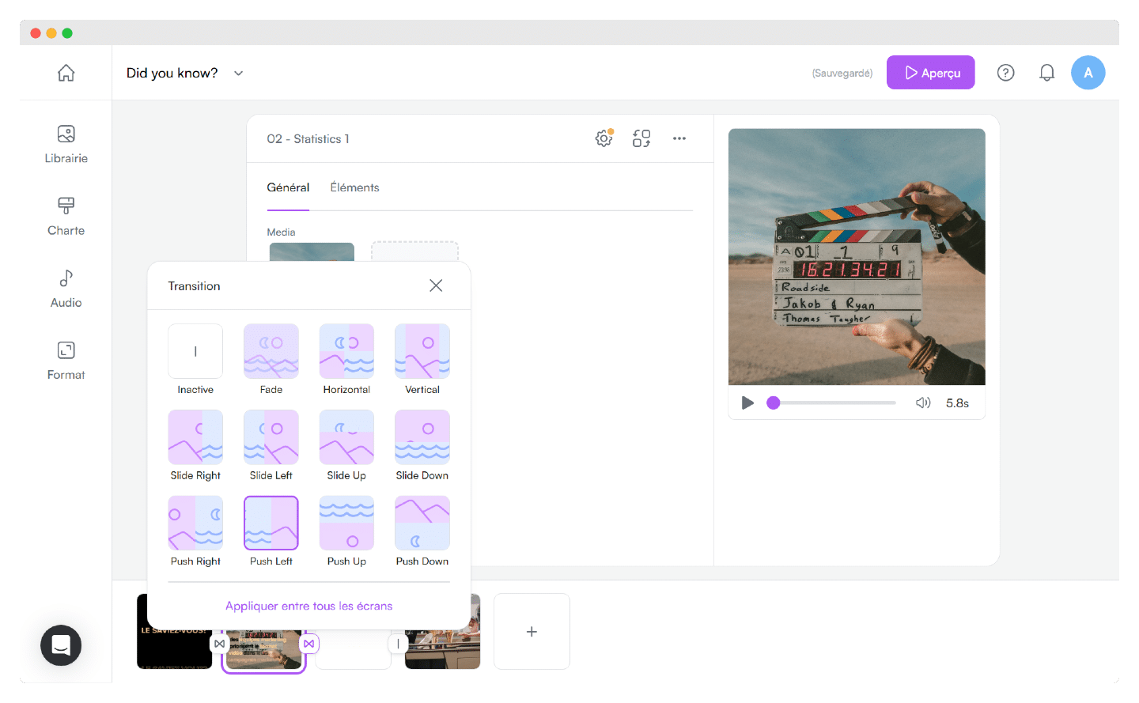Switch to the Général tab
Viewport: 1139px width, 703px height.
click(288, 187)
